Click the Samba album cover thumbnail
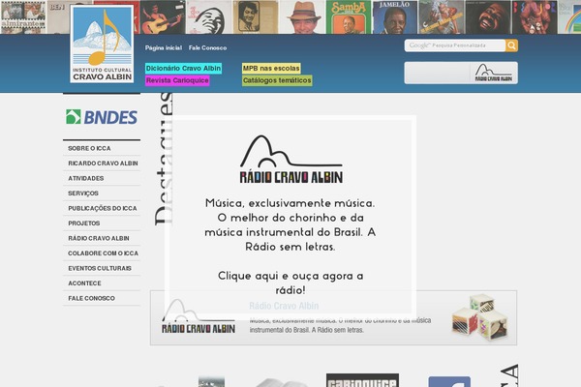Screen dimensions: 581x387 [349, 17]
